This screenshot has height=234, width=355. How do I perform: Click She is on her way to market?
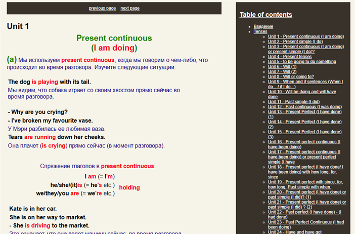pyautogui.click(x=48, y=217)
